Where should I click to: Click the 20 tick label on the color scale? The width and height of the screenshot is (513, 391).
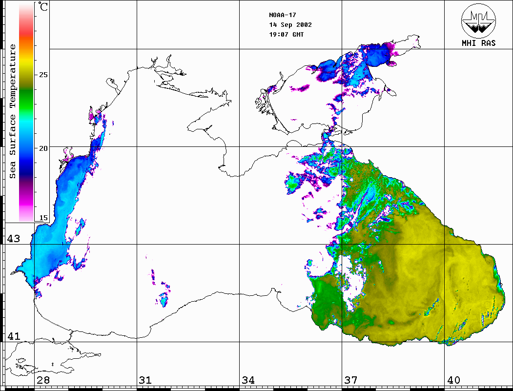click(43, 148)
